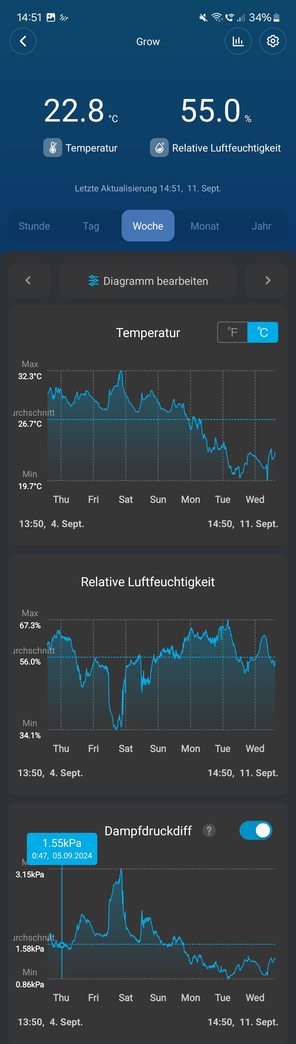Tap the muted sound status icon
296x1044 pixels.
[x=203, y=17]
